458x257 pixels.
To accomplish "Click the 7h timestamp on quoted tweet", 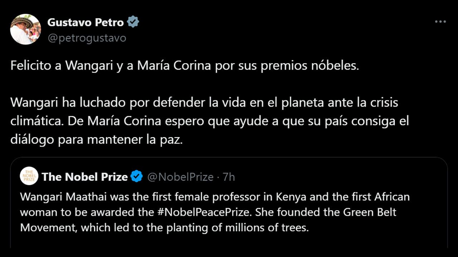I will tap(229, 177).
